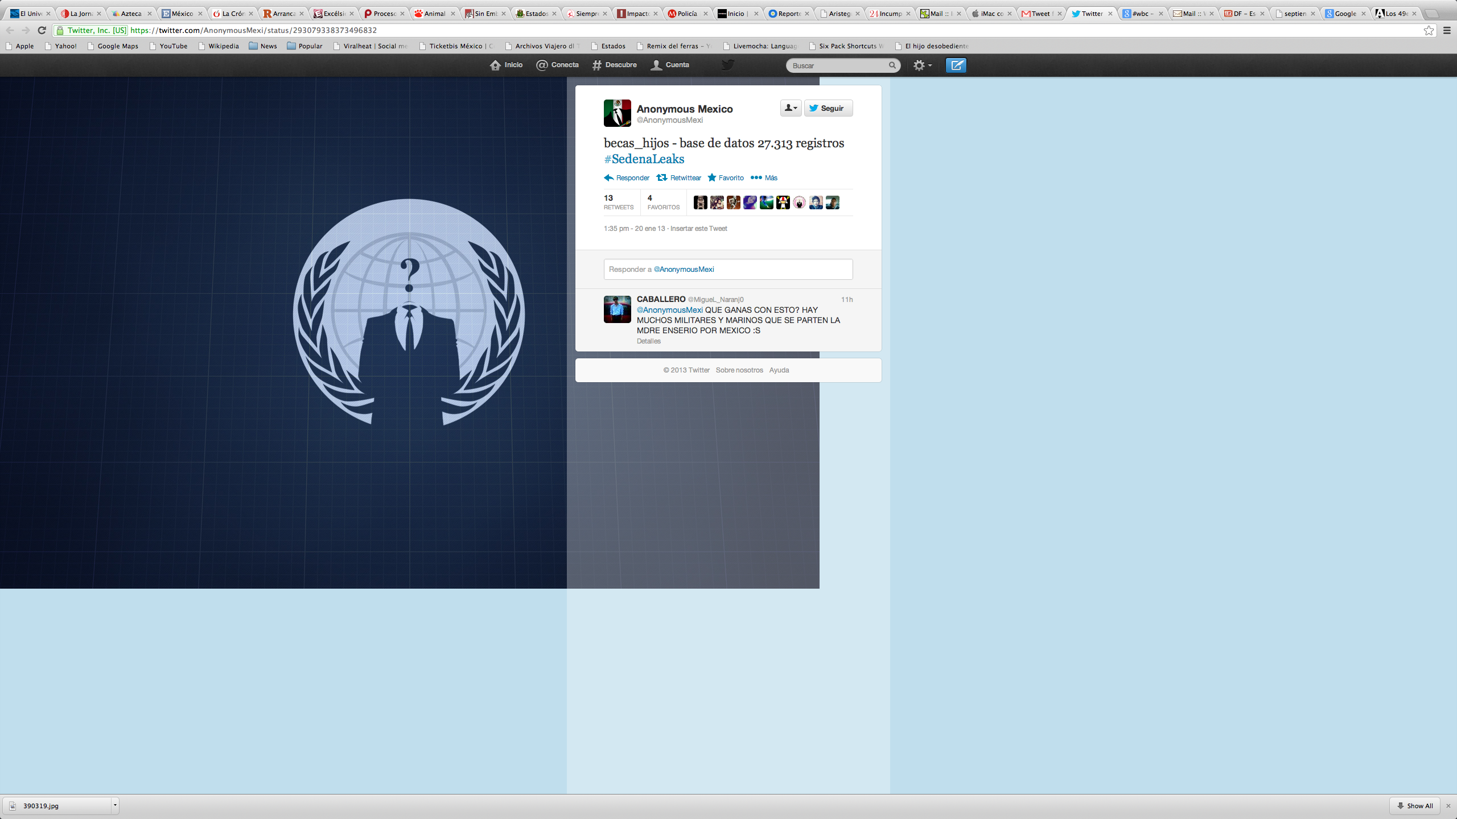
Task: Open a new tab in Chrome
Action: [x=1433, y=14]
